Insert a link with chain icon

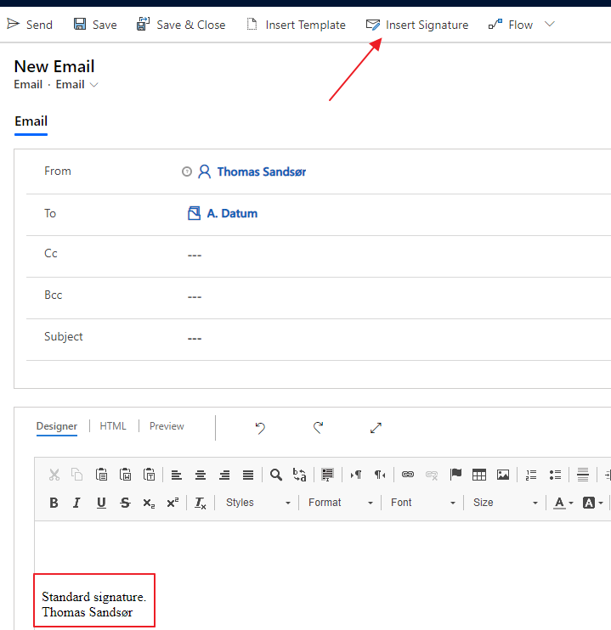click(408, 475)
